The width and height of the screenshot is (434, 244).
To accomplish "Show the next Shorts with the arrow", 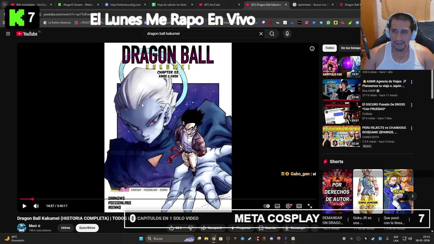I will 412,196.
